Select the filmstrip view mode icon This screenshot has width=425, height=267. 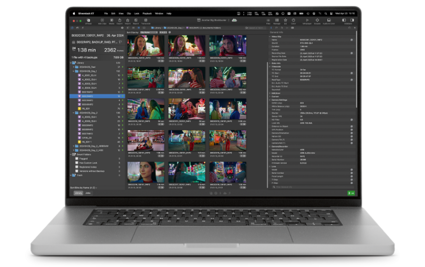(x=144, y=28)
